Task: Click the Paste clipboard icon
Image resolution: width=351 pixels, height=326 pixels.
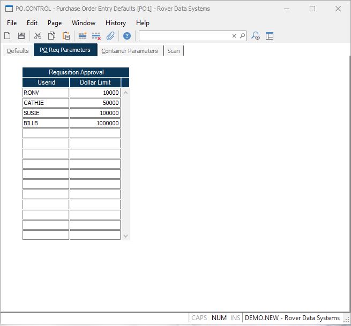Action: pos(66,36)
